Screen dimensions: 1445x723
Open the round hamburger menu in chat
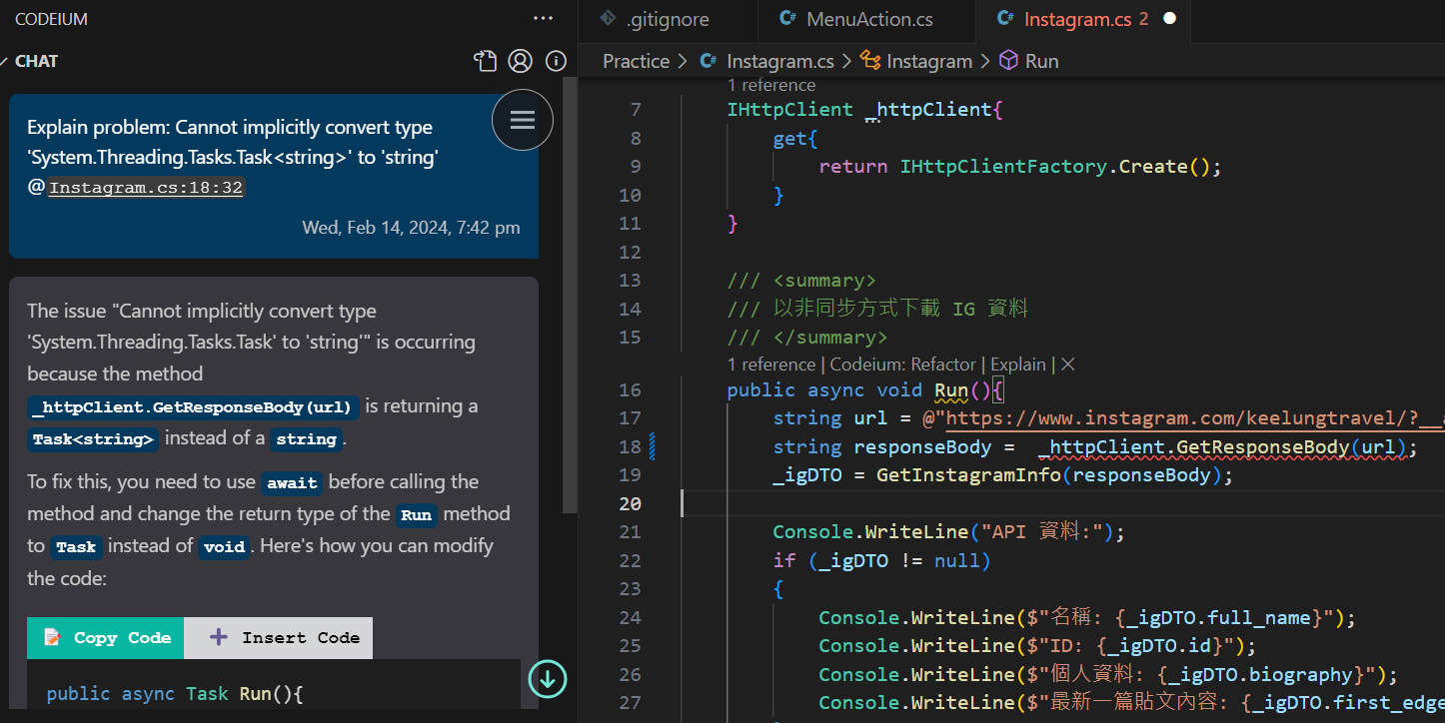523,120
